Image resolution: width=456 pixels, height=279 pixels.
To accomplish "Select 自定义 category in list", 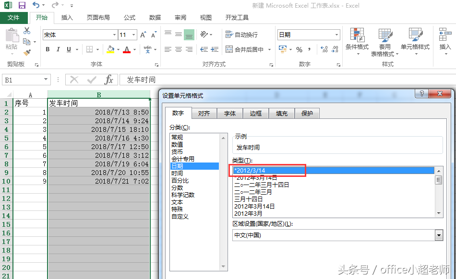I will [194, 217].
